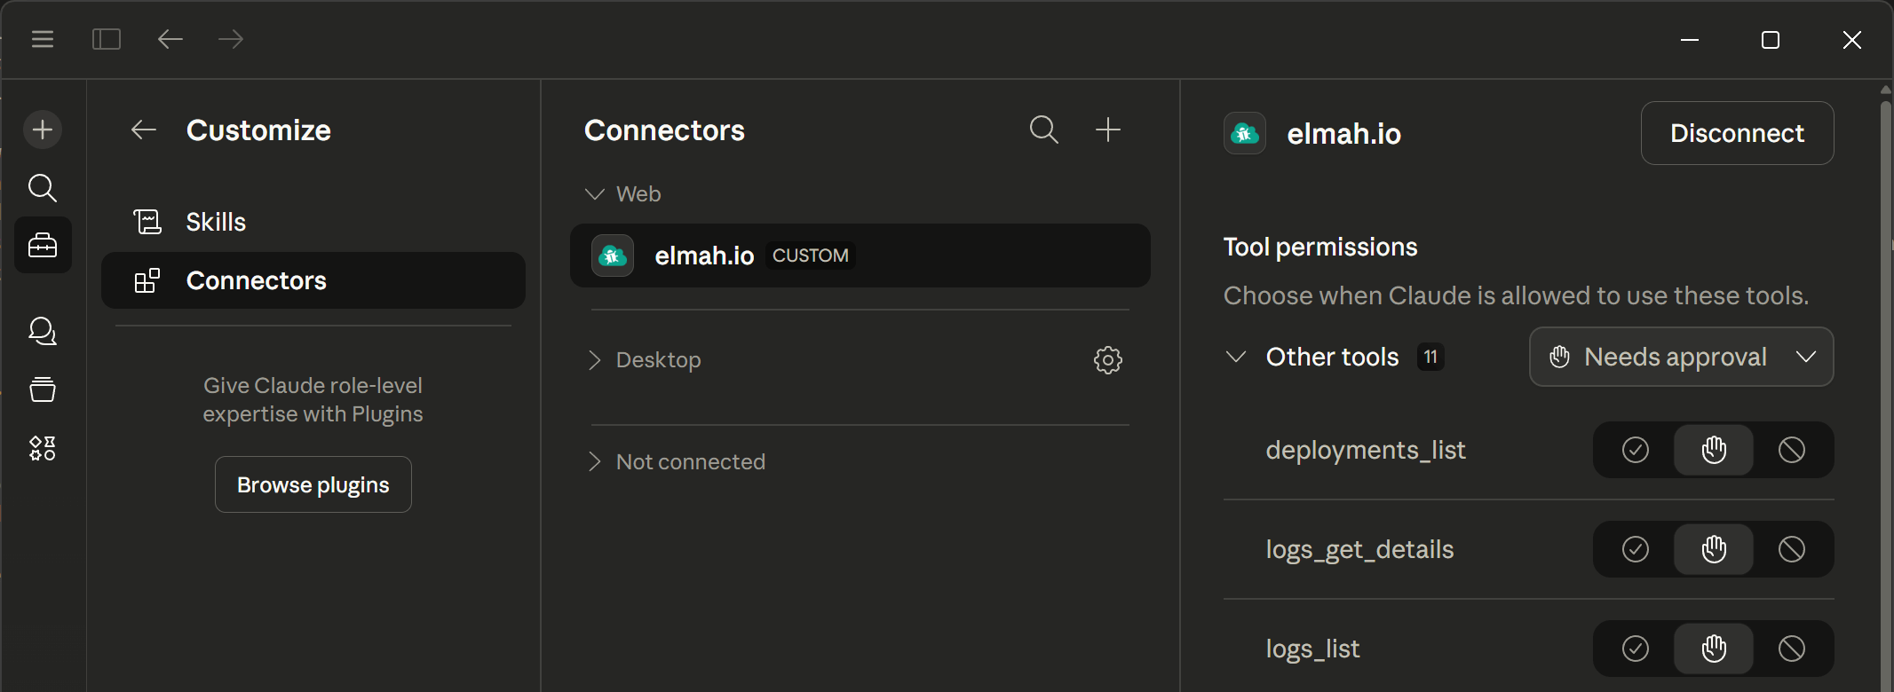Screen dimensions: 1894x692
Task: Open chats bubble icon in left rail
Action: [43, 331]
